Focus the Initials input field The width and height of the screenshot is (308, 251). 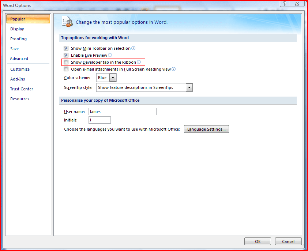coord(99,120)
